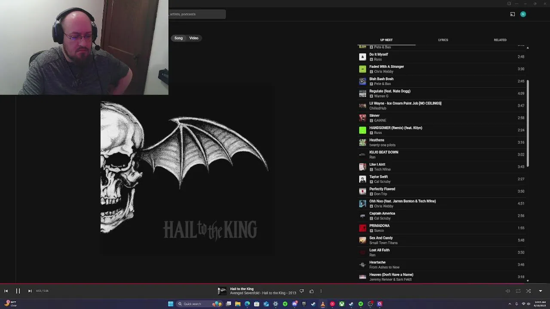Screen dimensions: 550x309
Task: Click the song progress bar
Action: pos(275,284)
